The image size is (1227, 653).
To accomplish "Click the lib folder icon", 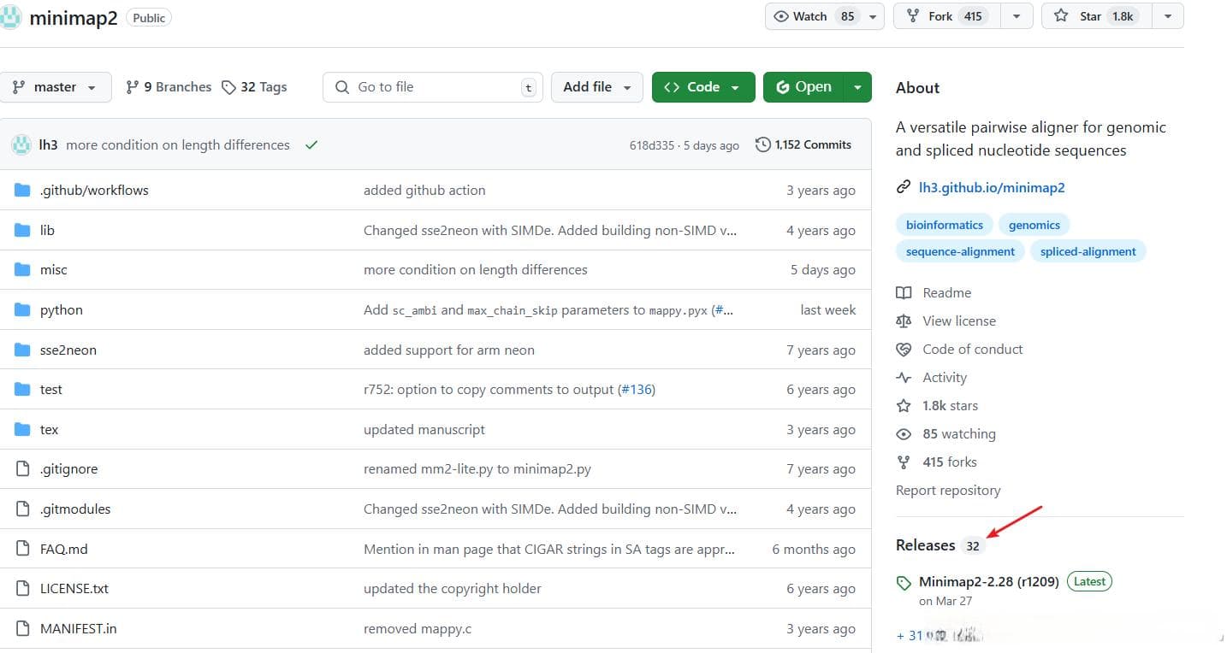I will pyautogui.click(x=22, y=230).
